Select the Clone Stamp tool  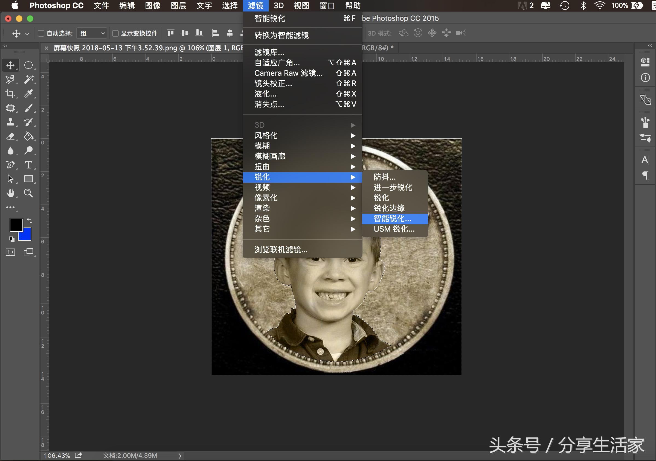(11, 122)
